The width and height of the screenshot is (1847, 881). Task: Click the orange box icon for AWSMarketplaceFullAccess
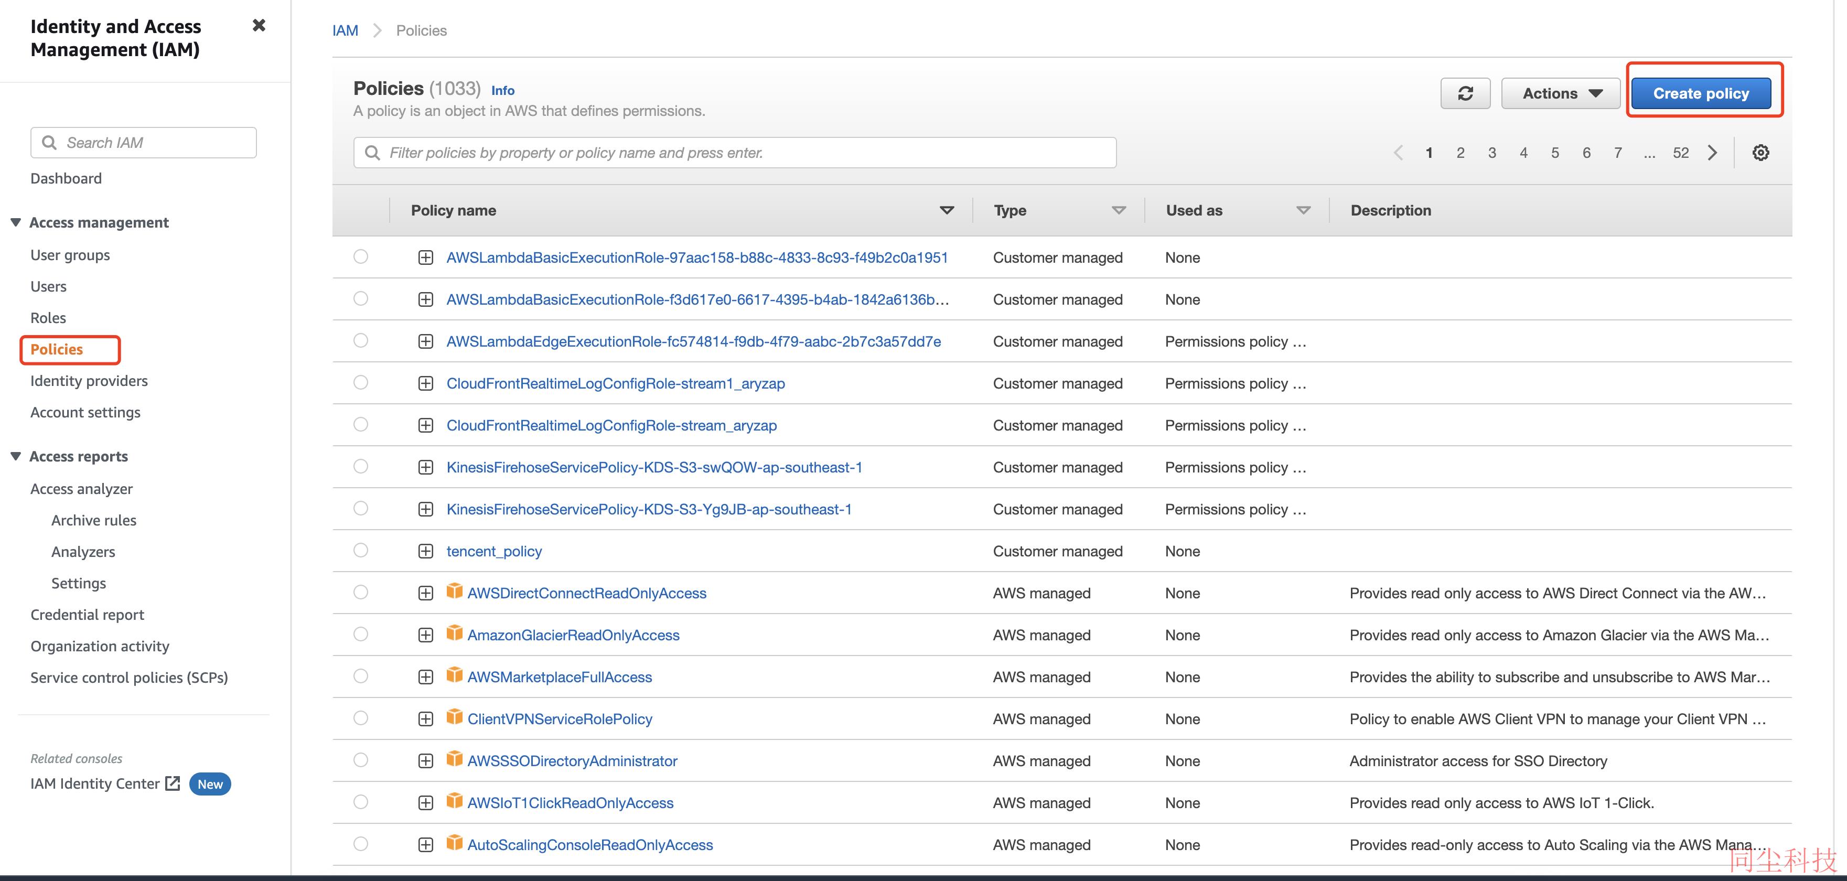pos(454,674)
